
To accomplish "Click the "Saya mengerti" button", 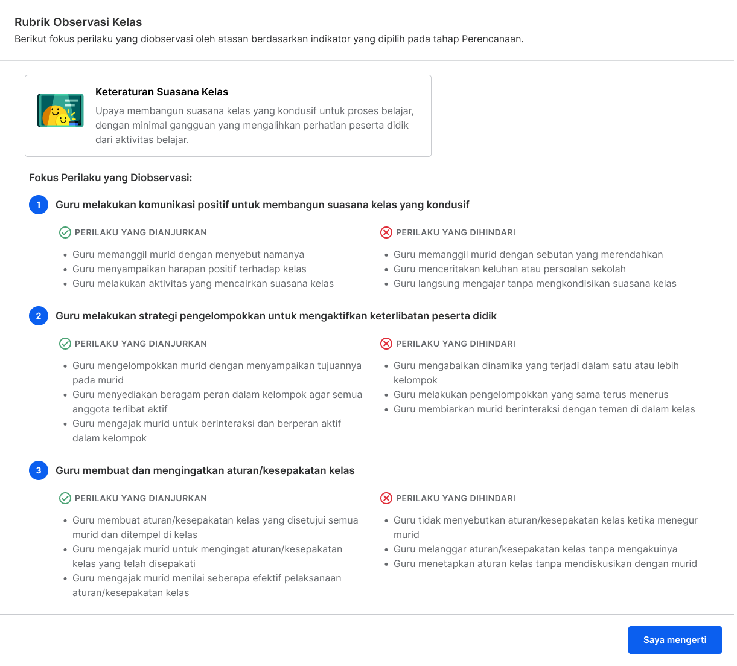I will click(x=674, y=640).
